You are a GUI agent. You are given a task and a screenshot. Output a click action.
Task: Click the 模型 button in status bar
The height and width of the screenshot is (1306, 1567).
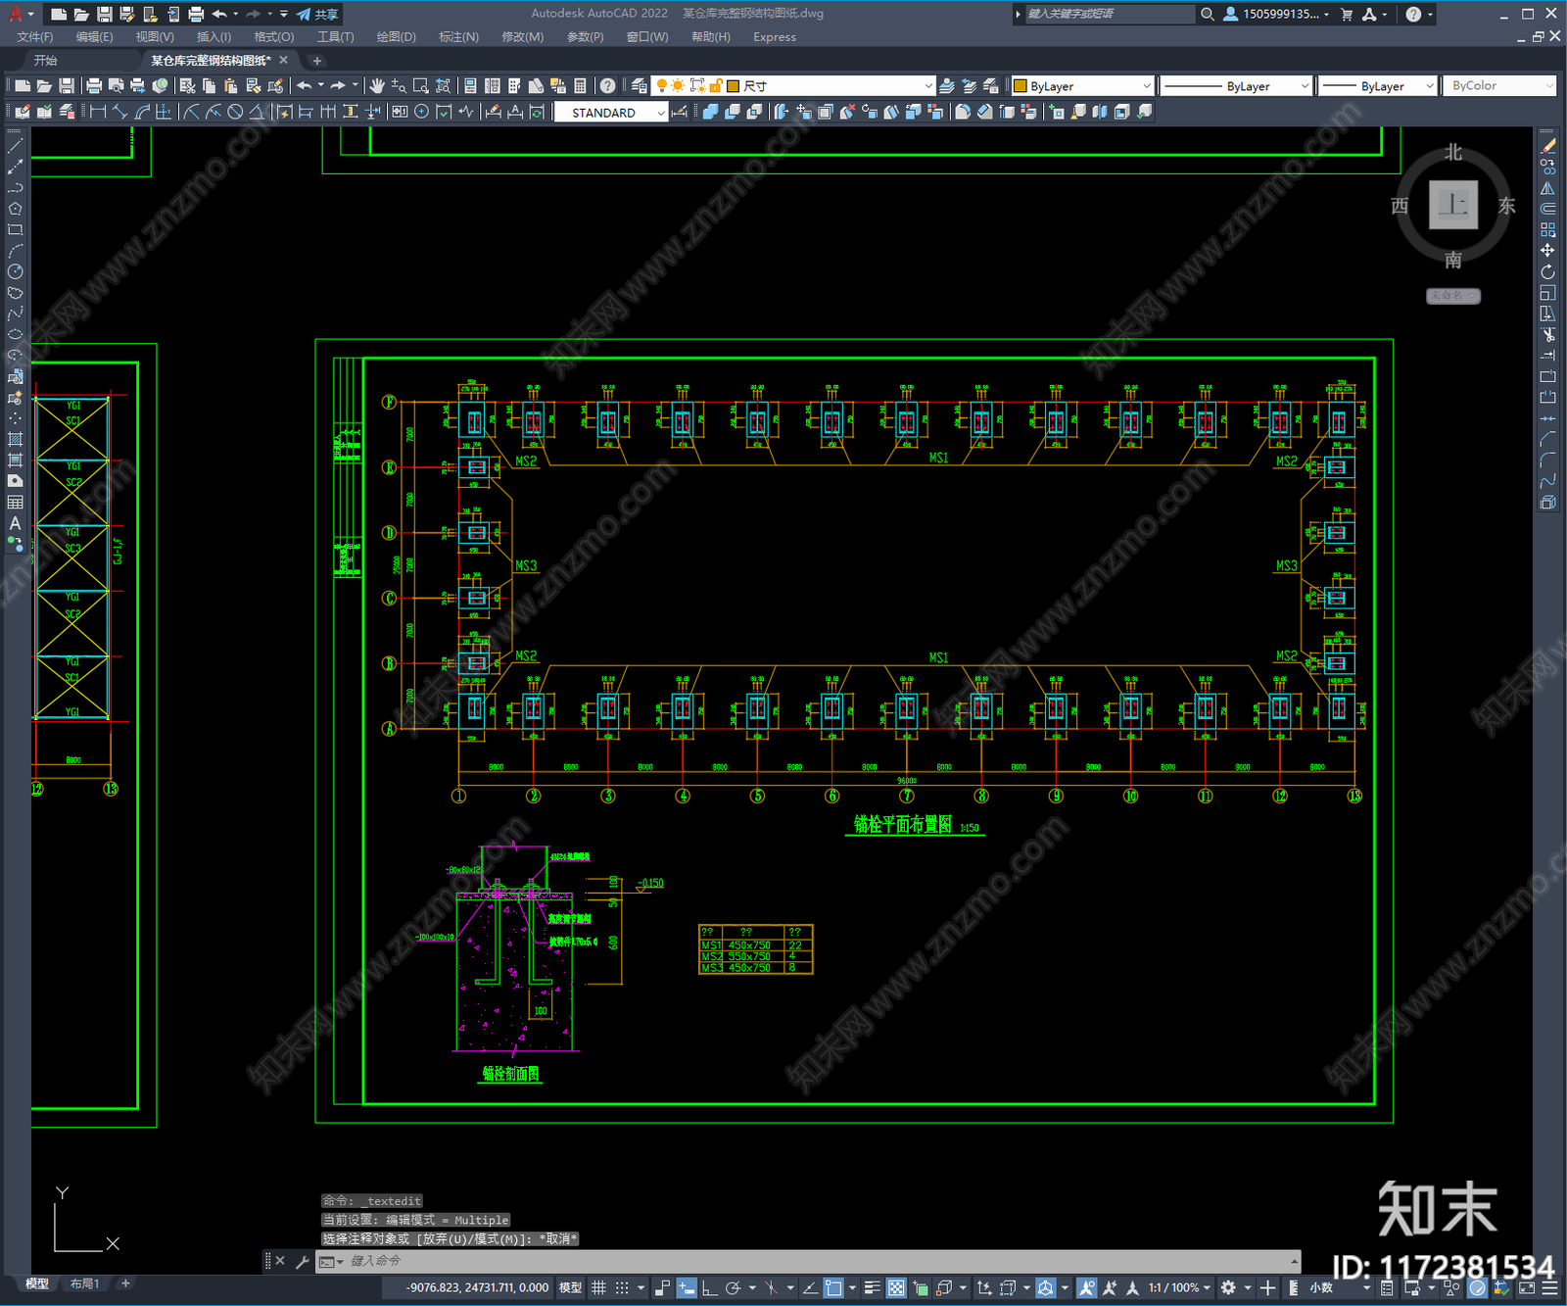click(x=570, y=1287)
